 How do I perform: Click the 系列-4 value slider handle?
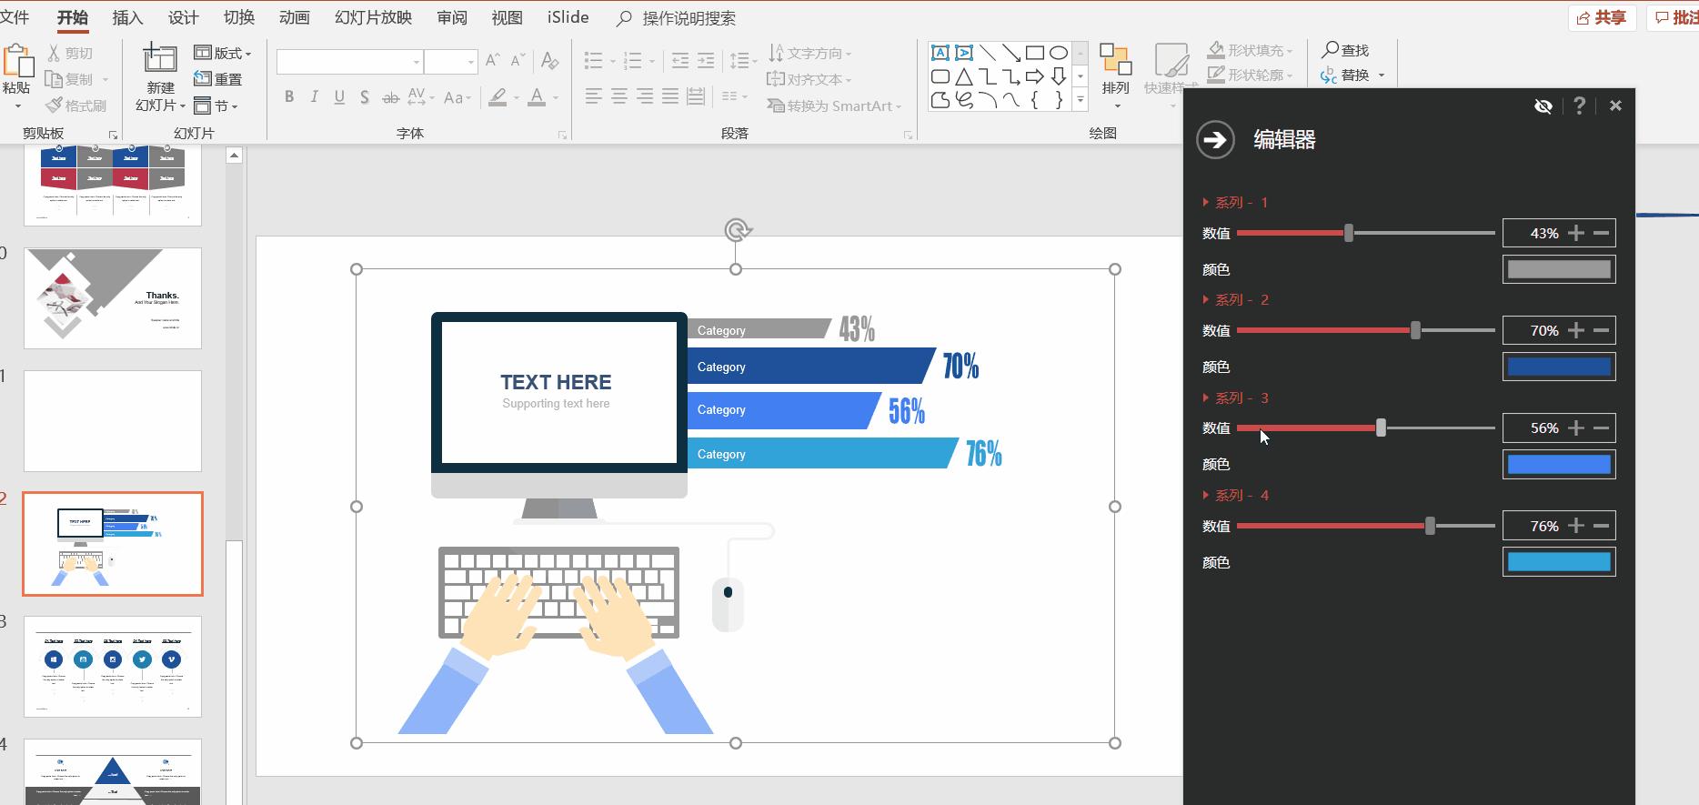[1430, 526]
